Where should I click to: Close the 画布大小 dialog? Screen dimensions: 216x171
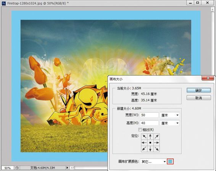coord(208,78)
